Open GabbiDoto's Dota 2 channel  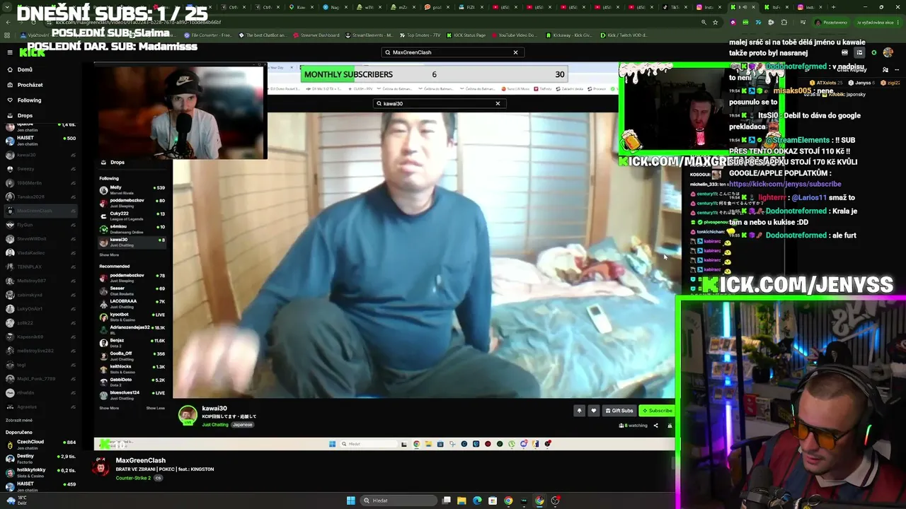132,381
